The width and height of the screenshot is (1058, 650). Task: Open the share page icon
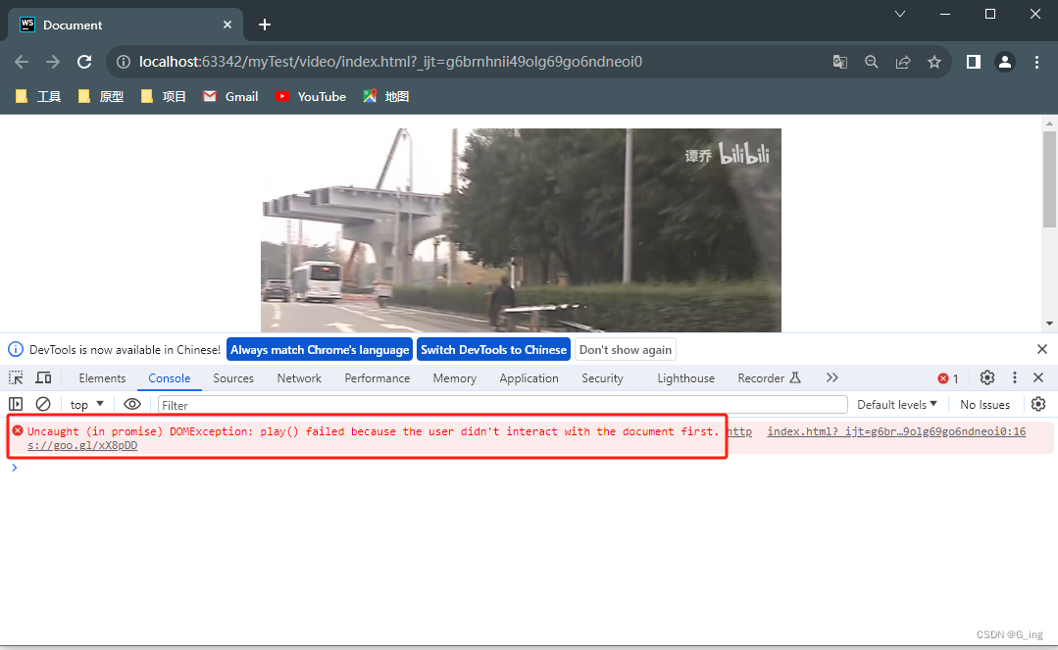903,62
